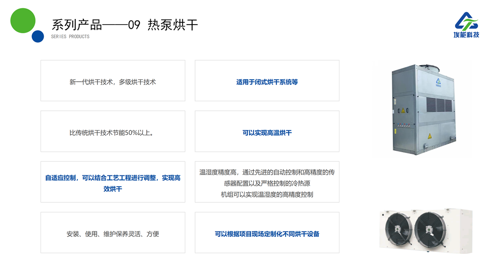Click the 新一代烘干技术 text box
The image size is (492, 277).
click(x=113, y=82)
